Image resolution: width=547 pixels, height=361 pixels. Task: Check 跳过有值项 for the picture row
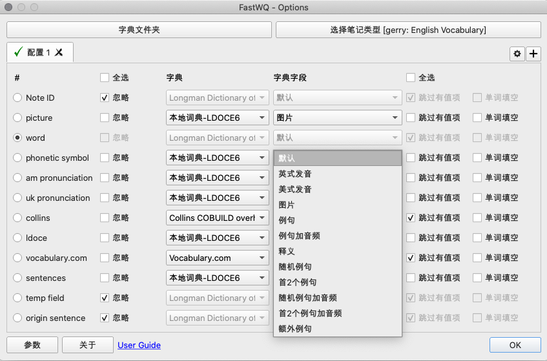point(411,118)
